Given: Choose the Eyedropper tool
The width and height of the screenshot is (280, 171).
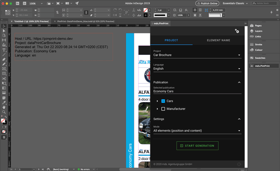Looking at the screenshot, I should click(x=4, y=102).
